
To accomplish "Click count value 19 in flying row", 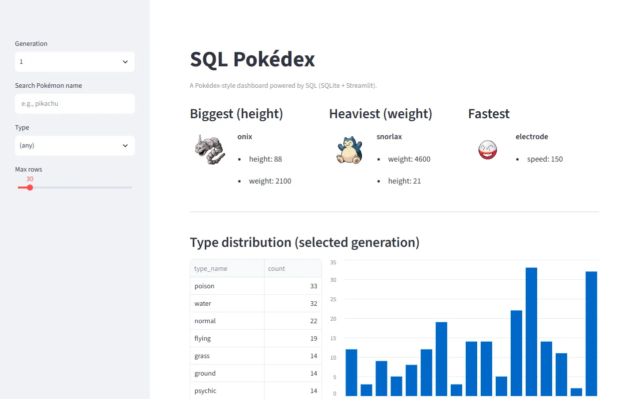I will 293,338.
